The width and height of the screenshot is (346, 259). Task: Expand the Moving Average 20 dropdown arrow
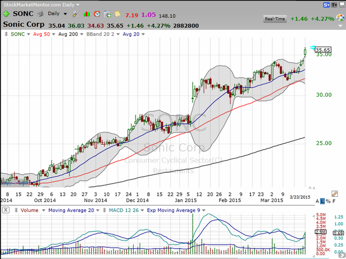(x=97, y=211)
